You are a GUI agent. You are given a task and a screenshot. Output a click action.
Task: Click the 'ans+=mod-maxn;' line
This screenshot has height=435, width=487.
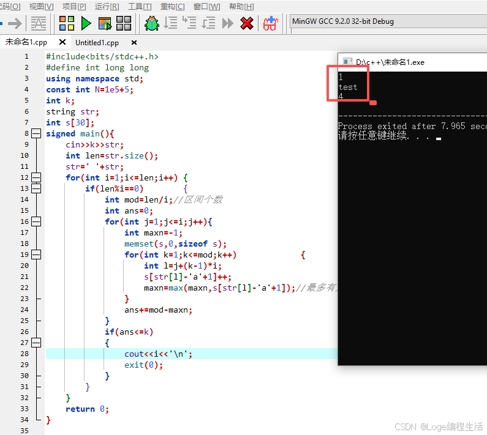[x=159, y=310]
